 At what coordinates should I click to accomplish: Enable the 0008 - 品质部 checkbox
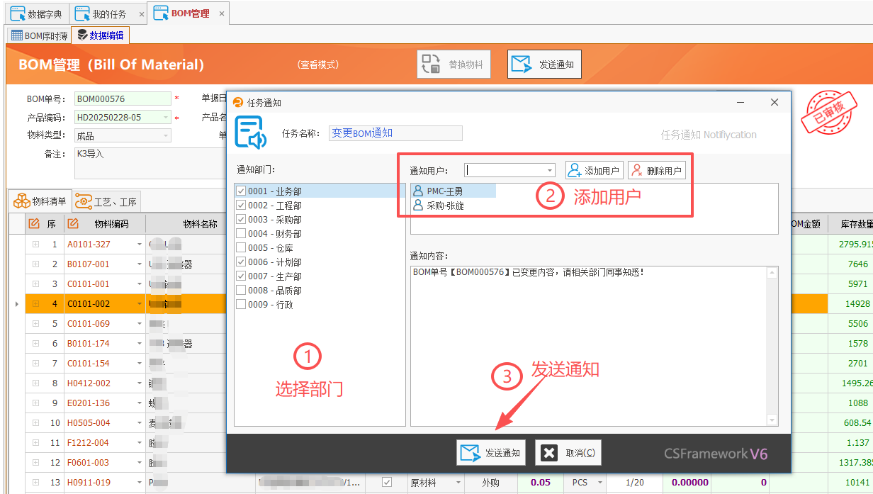point(242,290)
